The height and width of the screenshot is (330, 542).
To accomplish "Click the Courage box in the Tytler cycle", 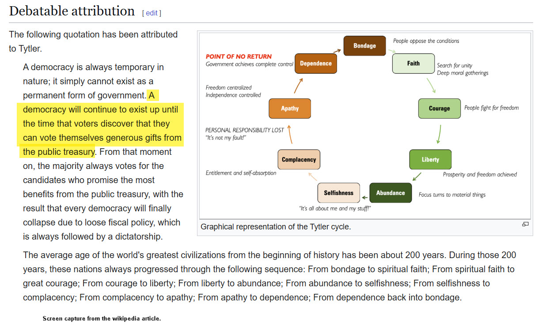I will (439, 109).
